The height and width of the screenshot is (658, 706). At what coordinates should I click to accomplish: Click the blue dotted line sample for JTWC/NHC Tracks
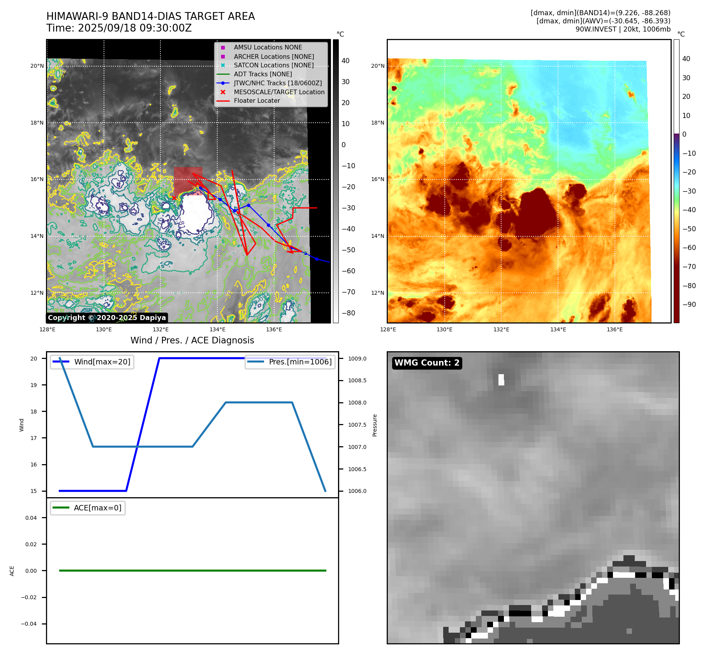click(223, 83)
